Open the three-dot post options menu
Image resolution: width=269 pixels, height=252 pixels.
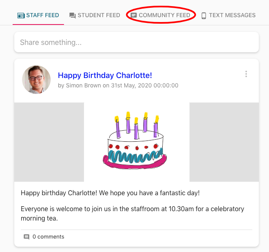click(x=246, y=74)
